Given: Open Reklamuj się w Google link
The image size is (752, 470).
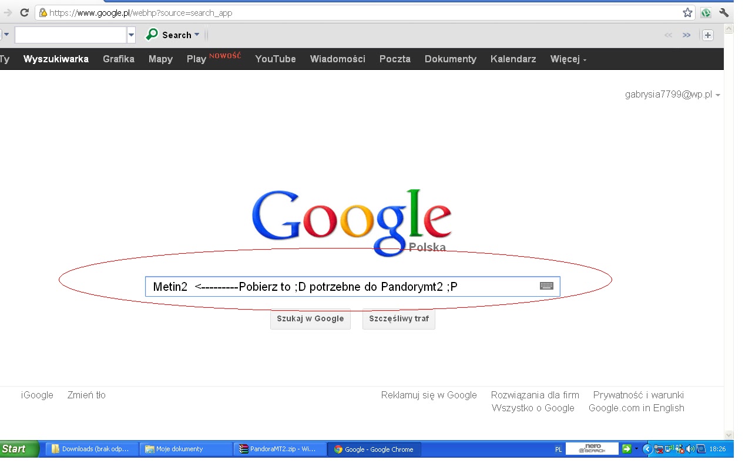Looking at the screenshot, I should [429, 395].
